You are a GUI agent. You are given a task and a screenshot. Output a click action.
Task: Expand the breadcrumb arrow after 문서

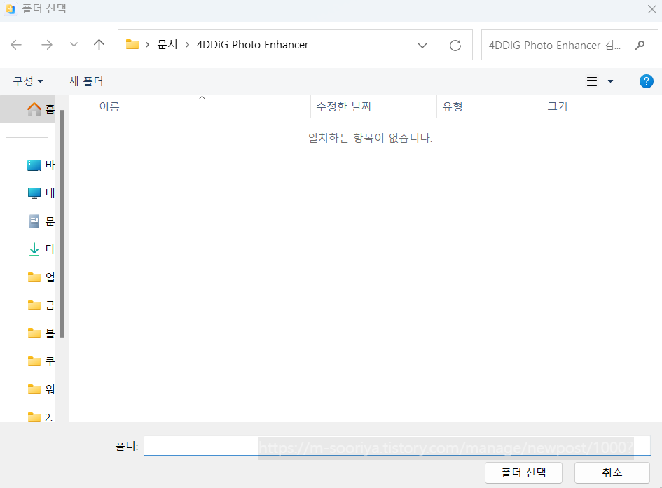point(188,45)
